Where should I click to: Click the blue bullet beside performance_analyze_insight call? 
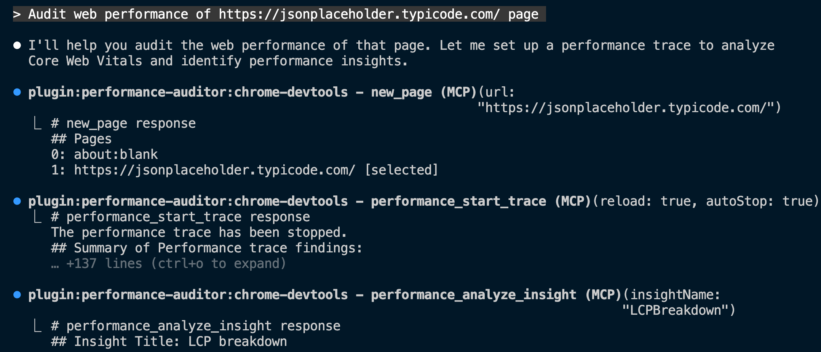17,295
